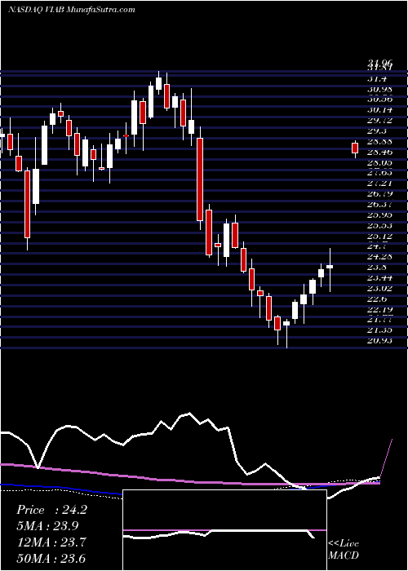Click the 23.44 price axis label
This screenshot has height=571, width=408.
pos(380,278)
